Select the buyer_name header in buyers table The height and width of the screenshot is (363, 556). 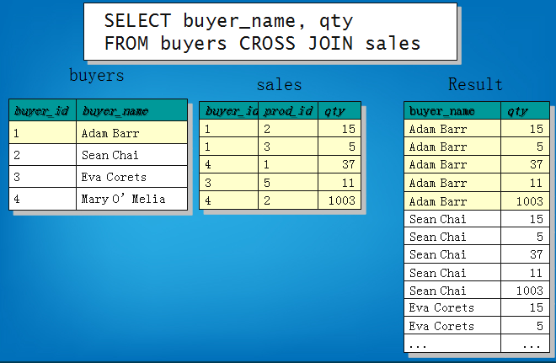[x=131, y=110]
